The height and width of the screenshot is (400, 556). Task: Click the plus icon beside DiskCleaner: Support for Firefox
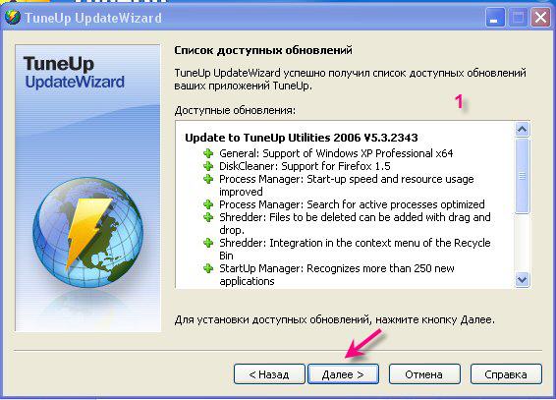pyautogui.click(x=208, y=166)
